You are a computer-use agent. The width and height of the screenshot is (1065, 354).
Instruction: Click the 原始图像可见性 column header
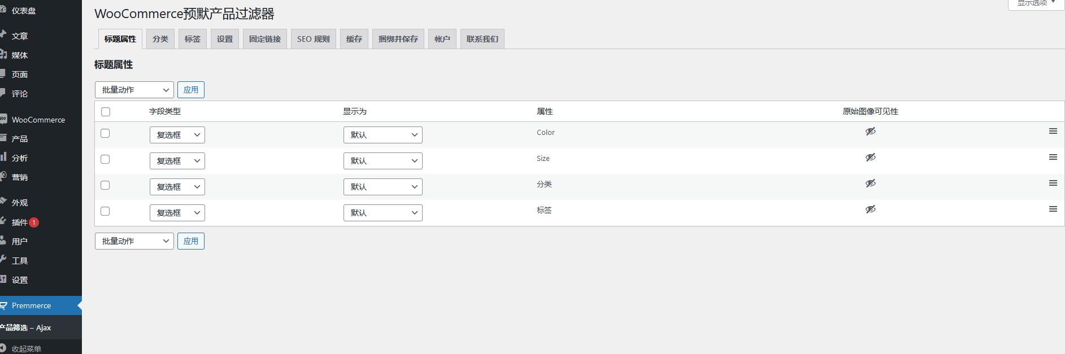point(871,112)
